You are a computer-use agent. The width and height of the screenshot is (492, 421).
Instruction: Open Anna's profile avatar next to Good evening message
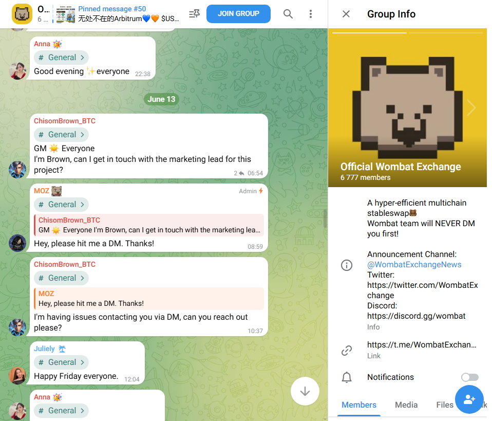coord(17,71)
